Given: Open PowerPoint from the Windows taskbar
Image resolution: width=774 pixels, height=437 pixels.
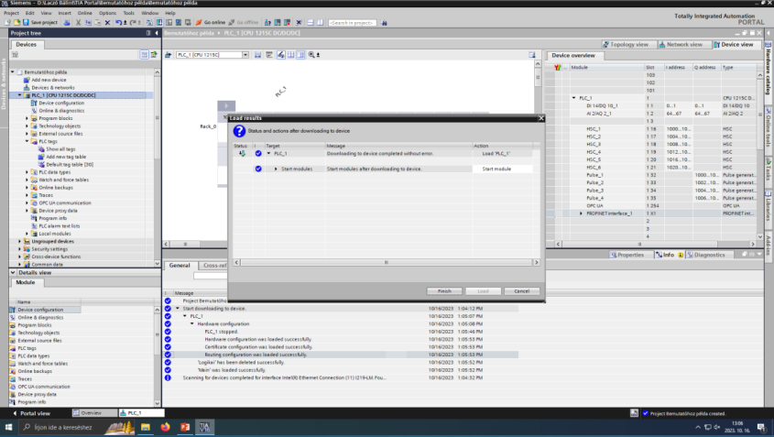Looking at the screenshot, I should [185, 427].
